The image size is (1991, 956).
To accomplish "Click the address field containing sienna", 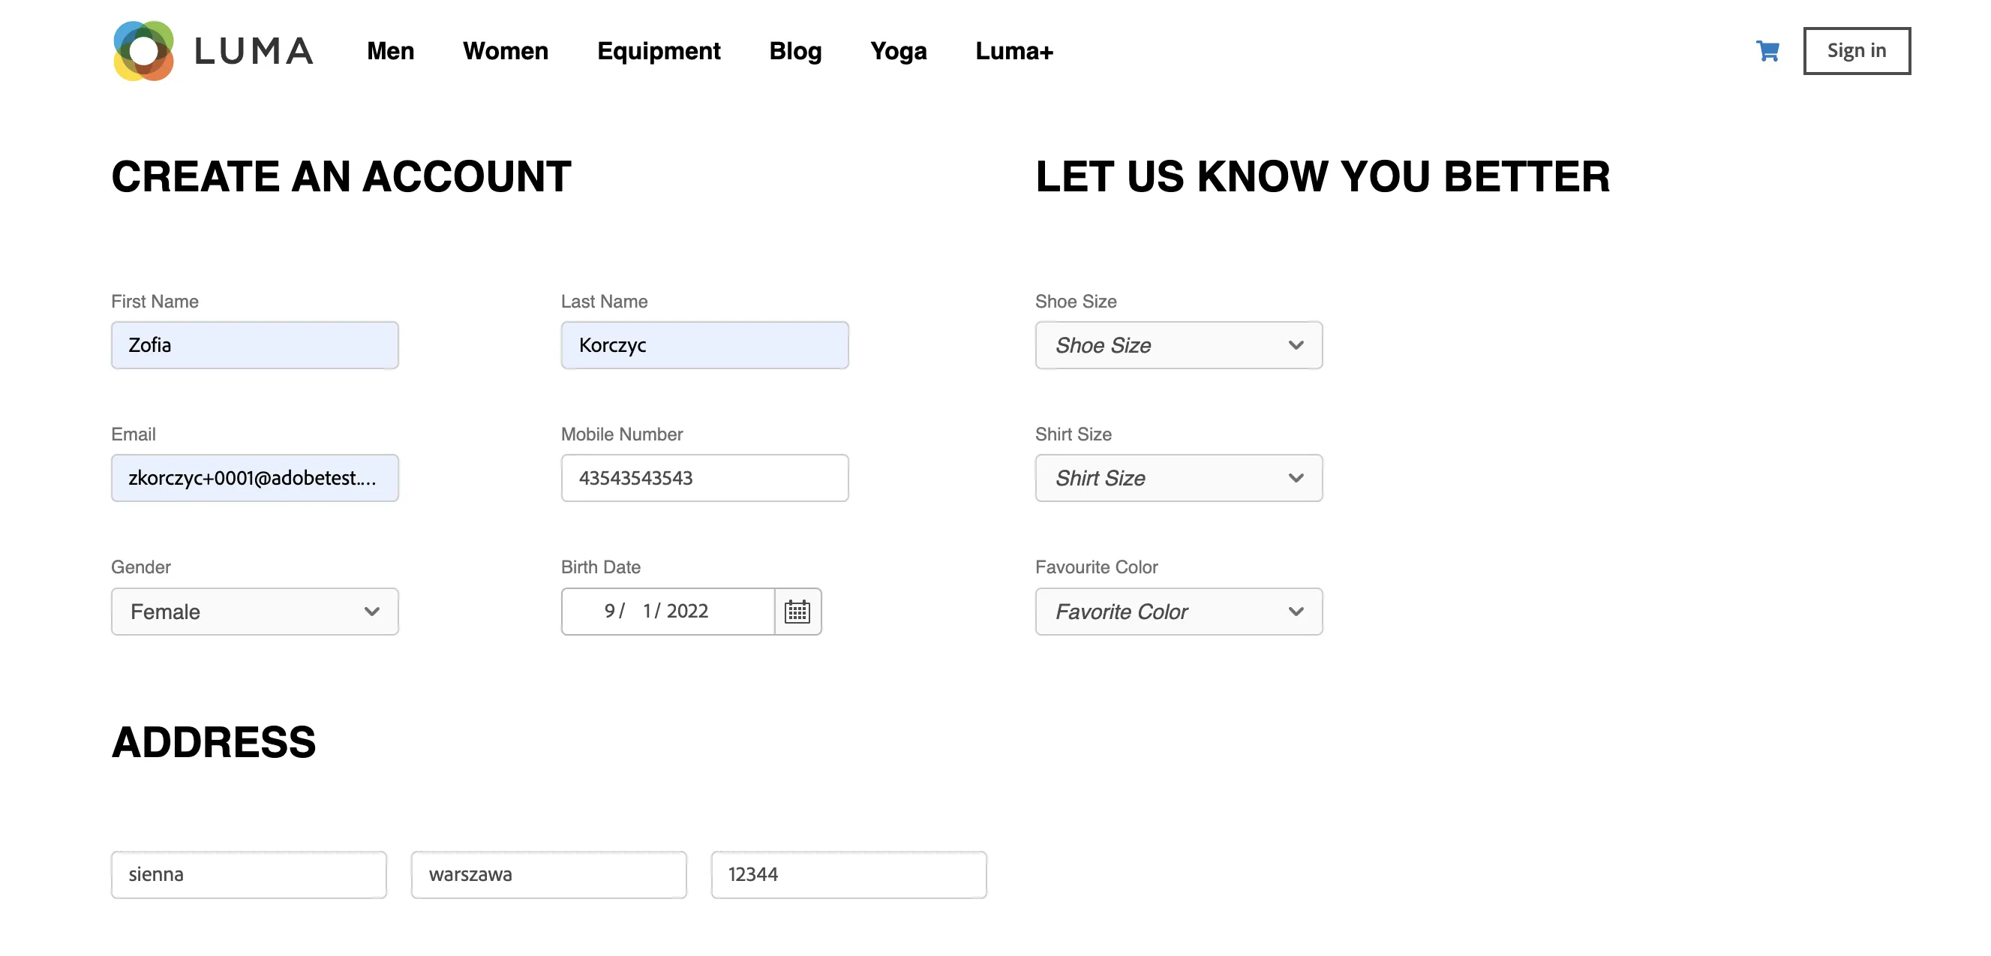I will [249, 875].
